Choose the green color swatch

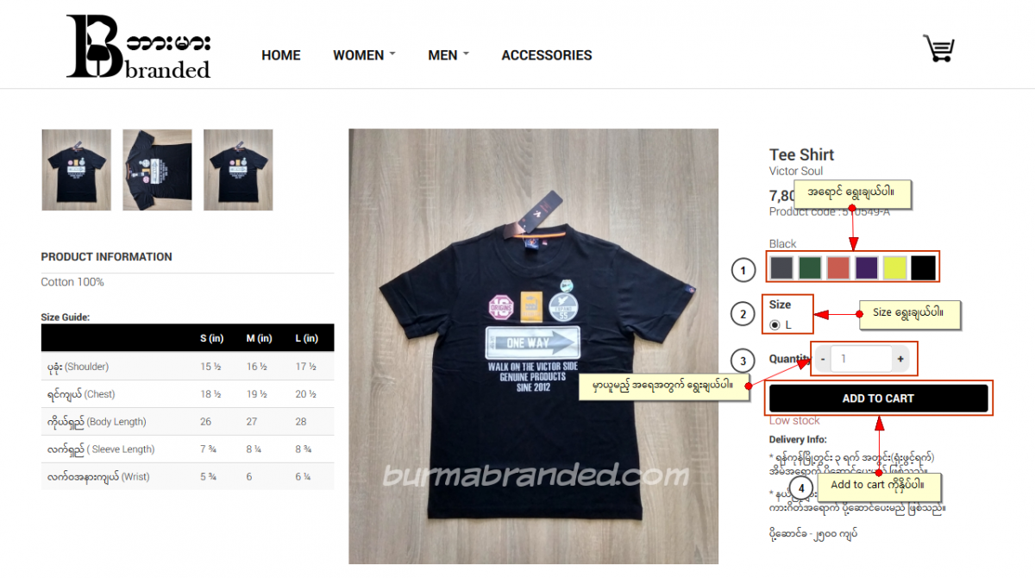(810, 267)
